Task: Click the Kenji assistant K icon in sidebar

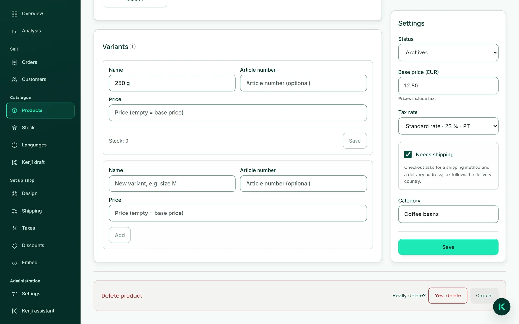Action: [x=14, y=311]
